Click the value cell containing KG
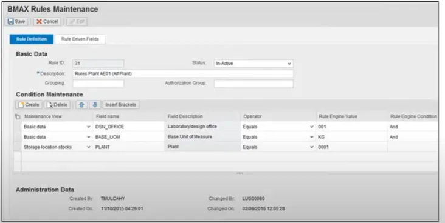Screen dimensions: 445x223 point(352,137)
